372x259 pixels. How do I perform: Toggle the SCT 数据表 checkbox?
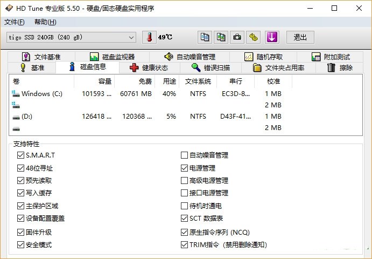(x=184, y=219)
